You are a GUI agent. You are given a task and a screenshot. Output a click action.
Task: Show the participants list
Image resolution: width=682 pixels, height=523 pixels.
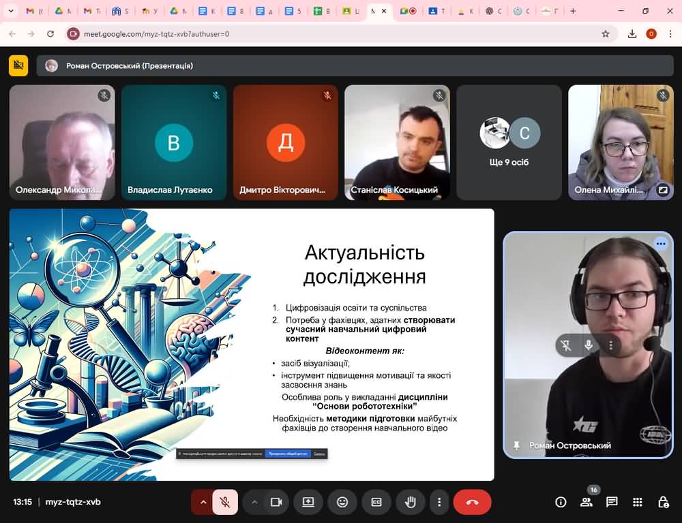click(x=586, y=502)
